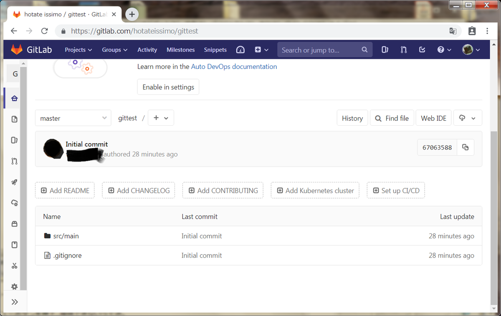
Task: Click the Initial commit link in src/main row
Action: pyautogui.click(x=202, y=236)
